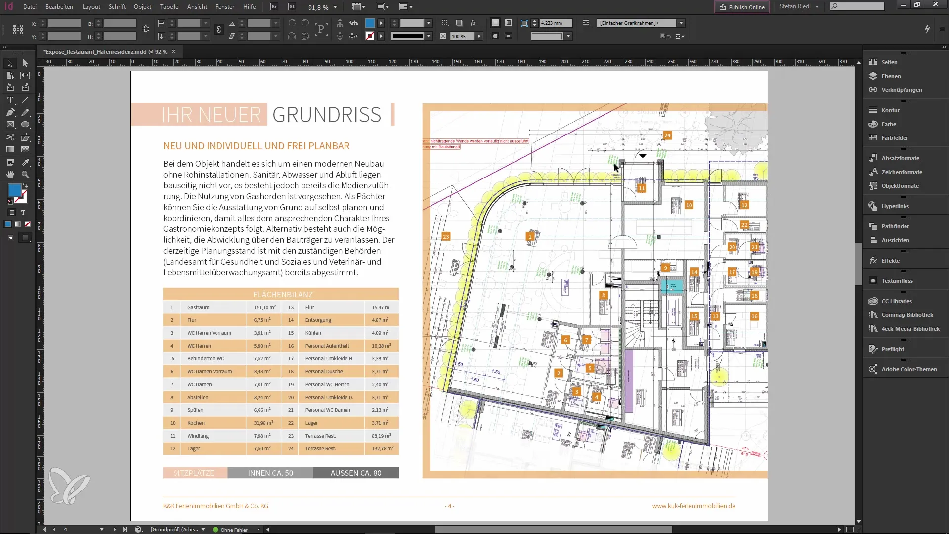949x534 pixels.
Task: Swap fill and stroke colors
Action: click(25, 186)
